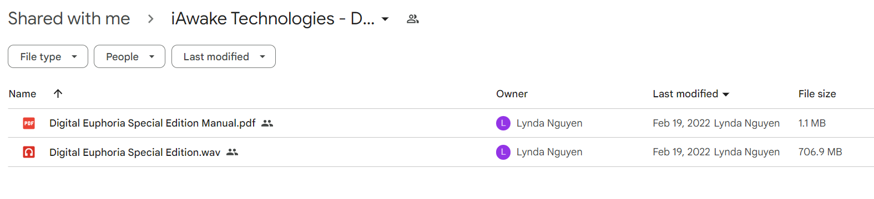The image size is (874, 199).
Task: Expand the iAwake Technologies folder menu arrow
Action: pos(385,19)
